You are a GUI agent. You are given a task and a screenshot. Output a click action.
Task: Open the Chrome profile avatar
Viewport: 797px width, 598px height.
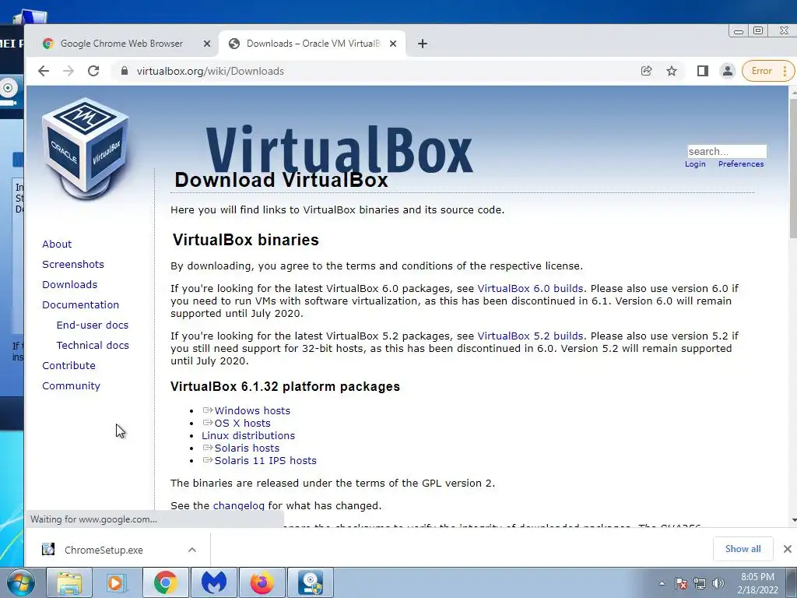pyautogui.click(x=728, y=71)
